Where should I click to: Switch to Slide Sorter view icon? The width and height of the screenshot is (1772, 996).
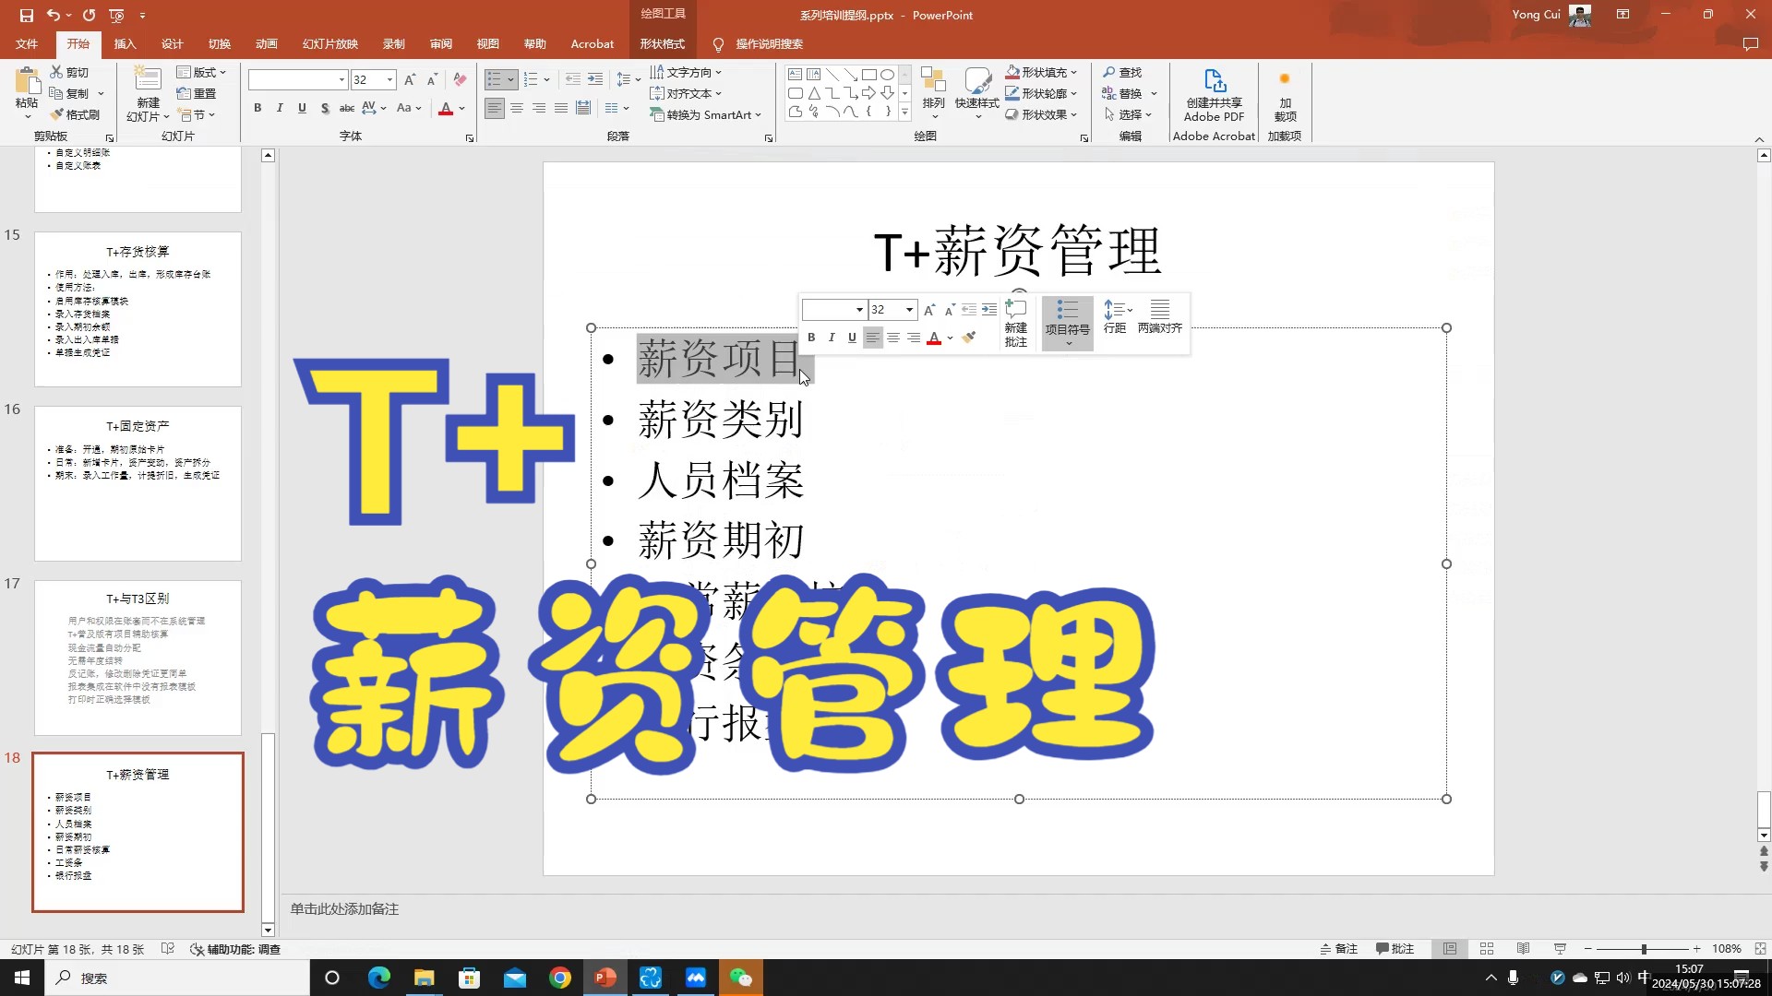(1487, 949)
